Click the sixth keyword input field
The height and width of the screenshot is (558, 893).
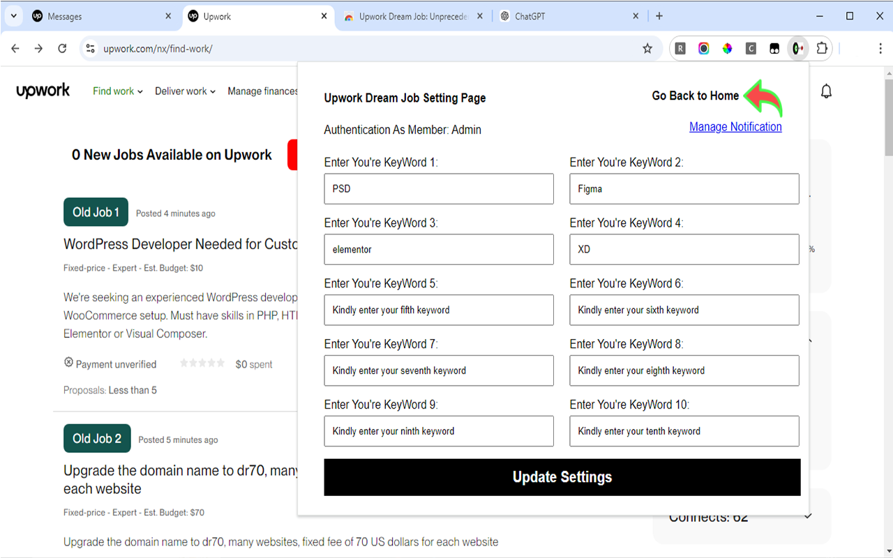[684, 310]
